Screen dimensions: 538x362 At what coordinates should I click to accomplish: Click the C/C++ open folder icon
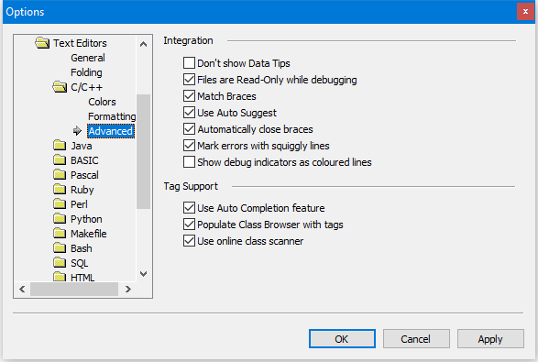click(x=60, y=87)
